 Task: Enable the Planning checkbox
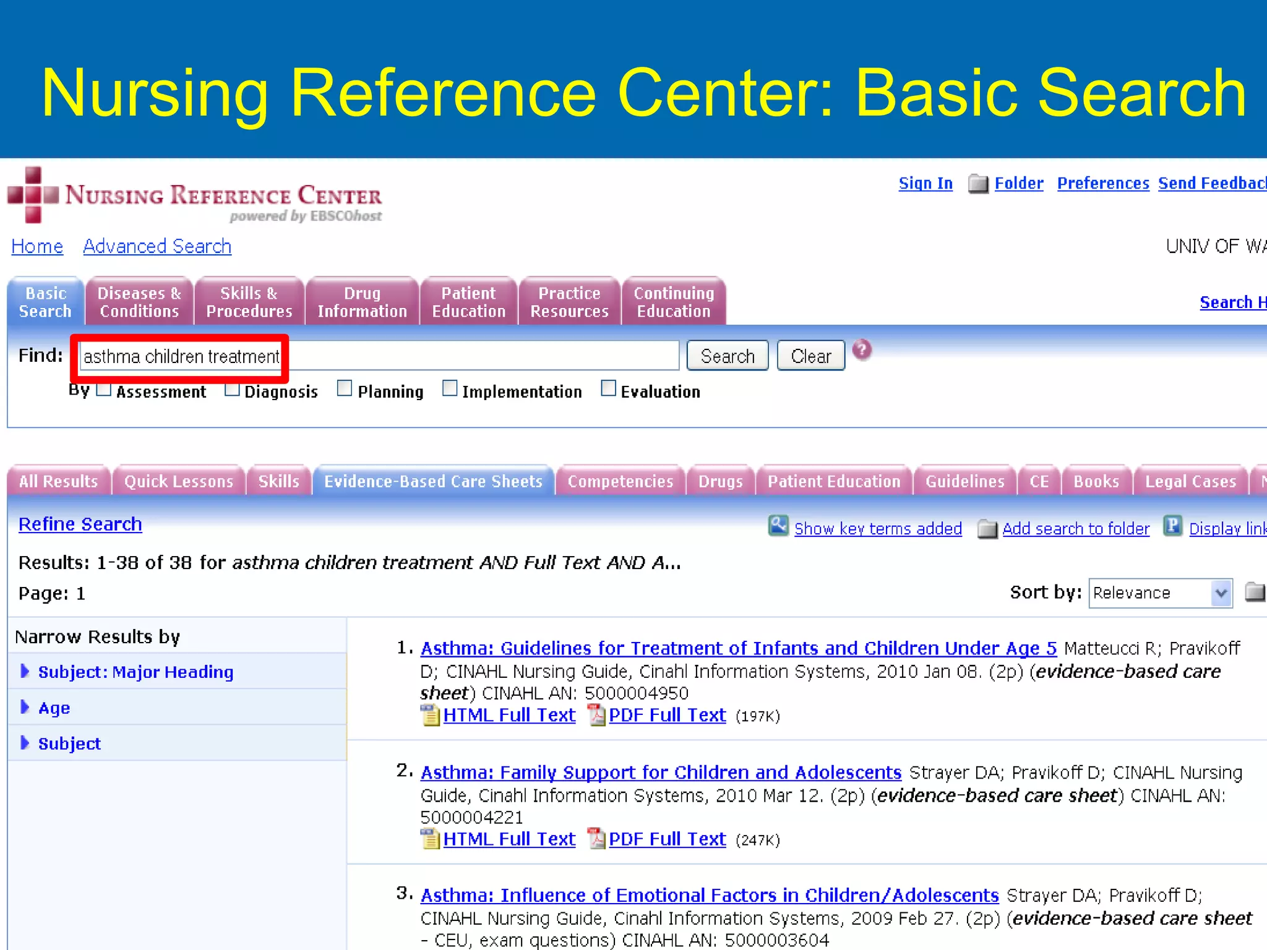pyautogui.click(x=345, y=388)
